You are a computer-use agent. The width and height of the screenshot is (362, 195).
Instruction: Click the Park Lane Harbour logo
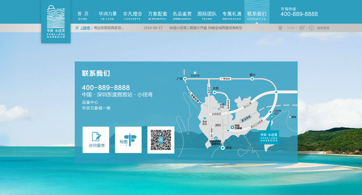56,21
